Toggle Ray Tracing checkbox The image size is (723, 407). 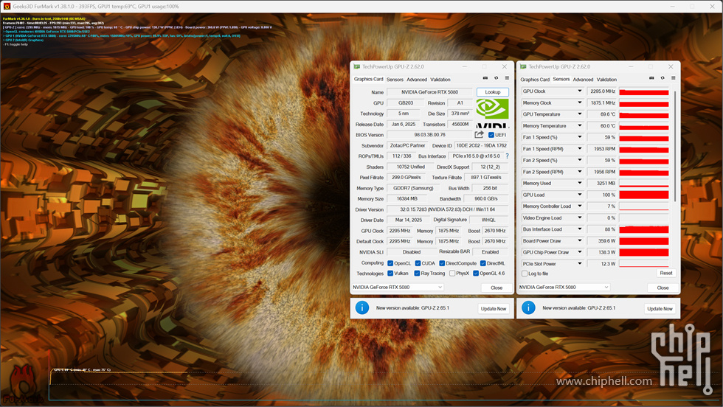click(417, 274)
